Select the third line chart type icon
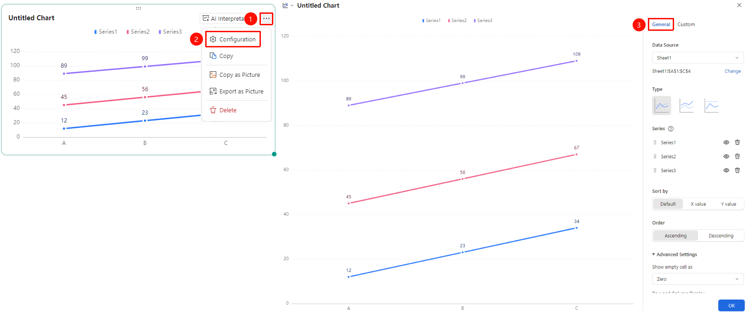Image resolution: width=756 pixels, height=323 pixels. coord(711,105)
